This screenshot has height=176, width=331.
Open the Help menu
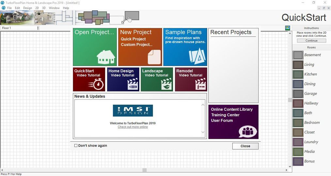(x=66, y=8)
